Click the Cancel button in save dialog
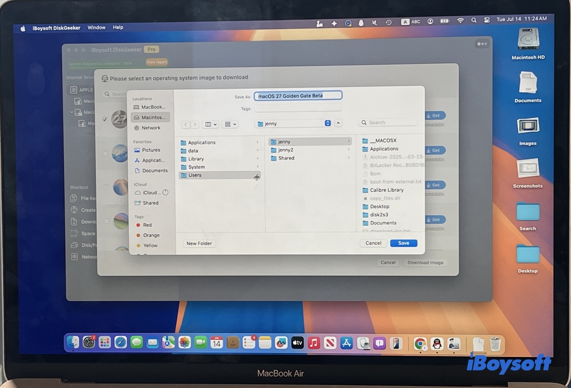The width and height of the screenshot is (571, 388). coord(373,243)
